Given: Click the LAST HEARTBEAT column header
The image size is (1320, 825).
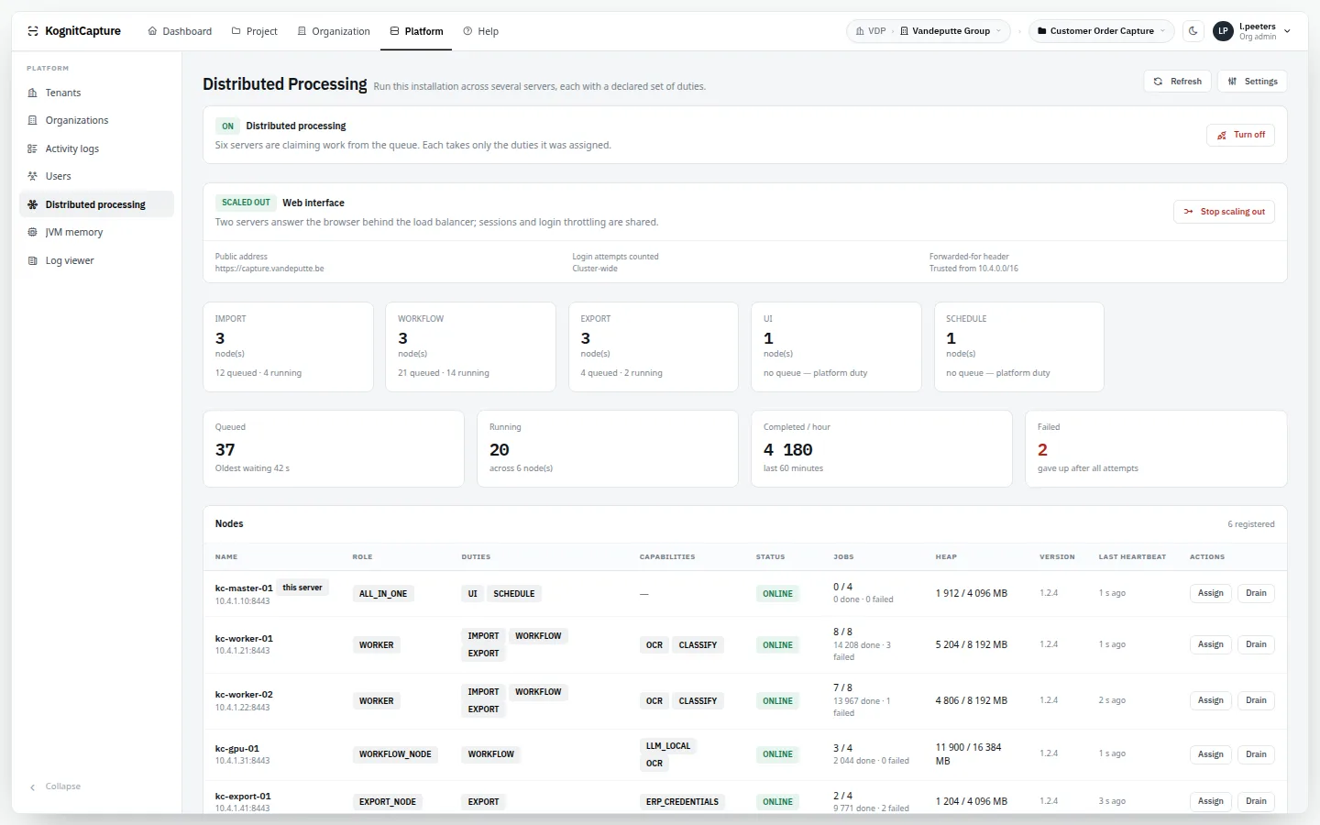Looking at the screenshot, I should tap(1132, 556).
